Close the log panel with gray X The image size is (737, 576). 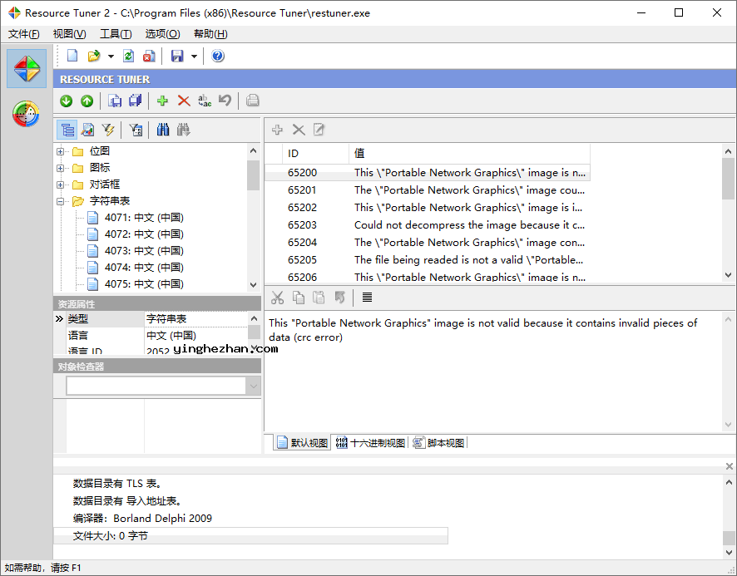(x=729, y=466)
